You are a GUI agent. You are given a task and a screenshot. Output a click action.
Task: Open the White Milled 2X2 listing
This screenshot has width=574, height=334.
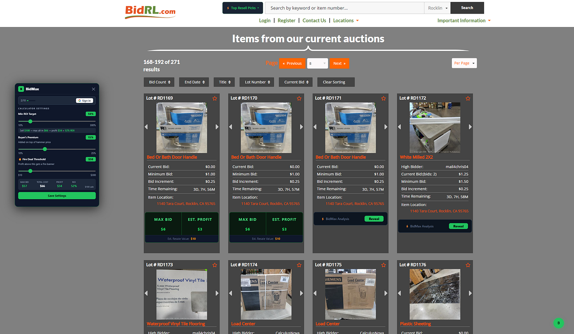click(x=417, y=157)
